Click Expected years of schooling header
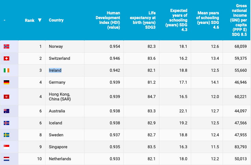This screenshot has height=165, width=251. (176, 20)
